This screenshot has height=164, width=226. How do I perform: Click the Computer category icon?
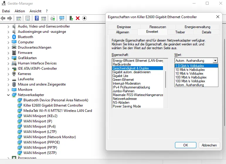click(x=14, y=42)
